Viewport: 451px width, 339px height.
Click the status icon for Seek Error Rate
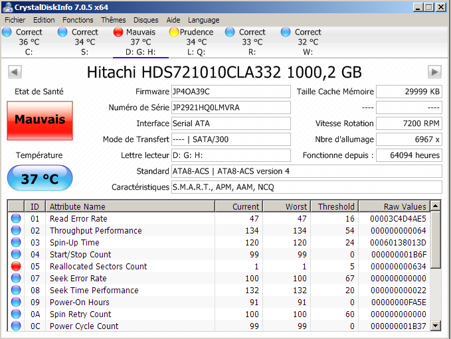16,279
